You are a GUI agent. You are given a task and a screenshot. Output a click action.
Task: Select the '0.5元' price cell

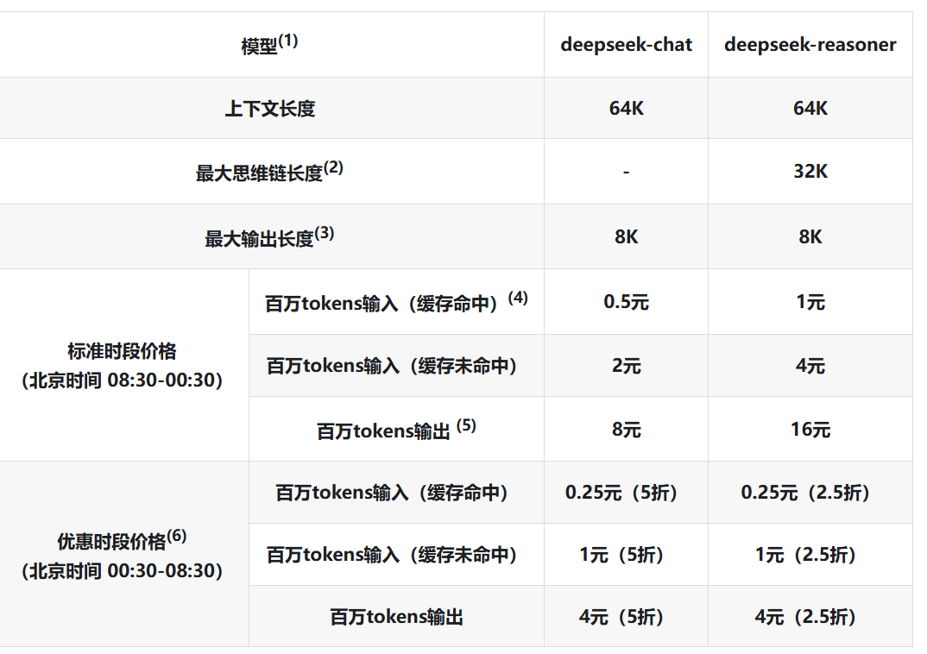pyautogui.click(x=626, y=302)
